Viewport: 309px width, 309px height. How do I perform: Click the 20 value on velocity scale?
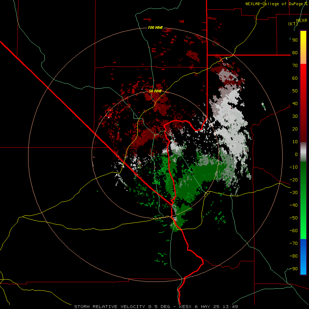tap(295, 129)
